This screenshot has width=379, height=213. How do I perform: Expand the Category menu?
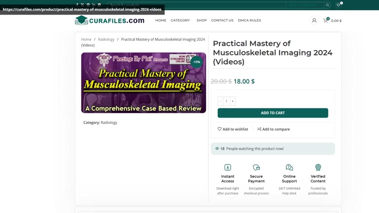point(181,20)
